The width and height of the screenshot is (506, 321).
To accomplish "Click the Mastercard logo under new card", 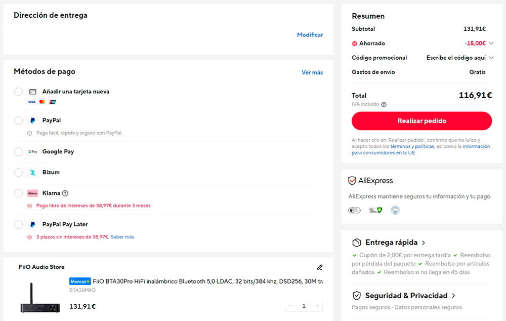I will point(42,102).
